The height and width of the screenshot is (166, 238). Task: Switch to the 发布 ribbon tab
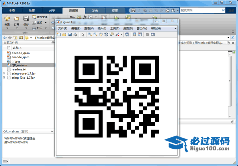click(95, 10)
